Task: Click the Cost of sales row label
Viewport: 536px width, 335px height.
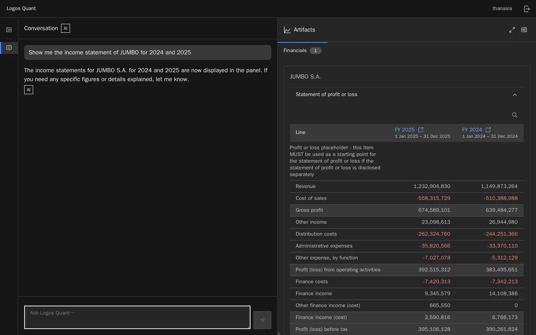Action: [311, 198]
